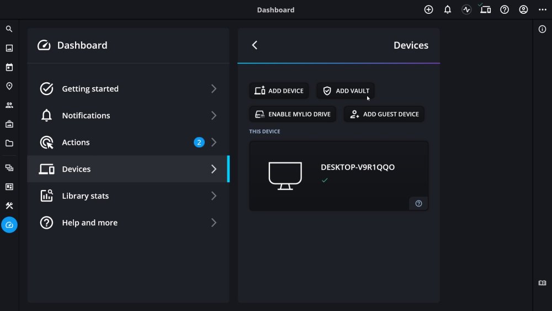Click the ADD GUEST DEVICE button
552x311 pixels.
(384, 114)
